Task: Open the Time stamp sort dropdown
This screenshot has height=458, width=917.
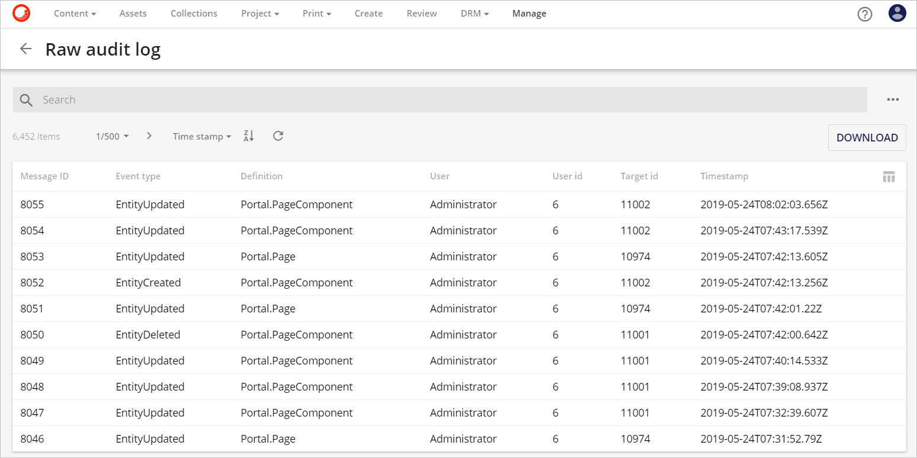Action: [x=201, y=136]
